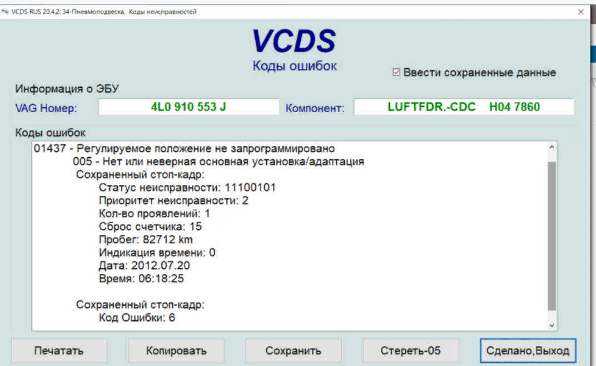The width and height of the screenshot is (596, 366).
Task: Click the VCDS app icon in title bar
Action: (5, 12)
